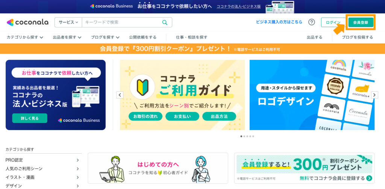This screenshot has height=189, width=385.
Task: Click the magnifying glass search icon
Action: tap(165, 22)
